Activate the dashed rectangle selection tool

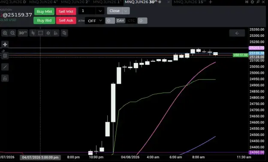point(40,33)
